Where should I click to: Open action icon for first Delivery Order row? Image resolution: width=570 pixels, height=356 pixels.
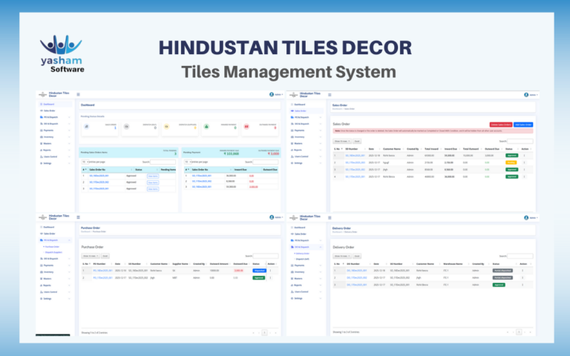coord(524,271)
